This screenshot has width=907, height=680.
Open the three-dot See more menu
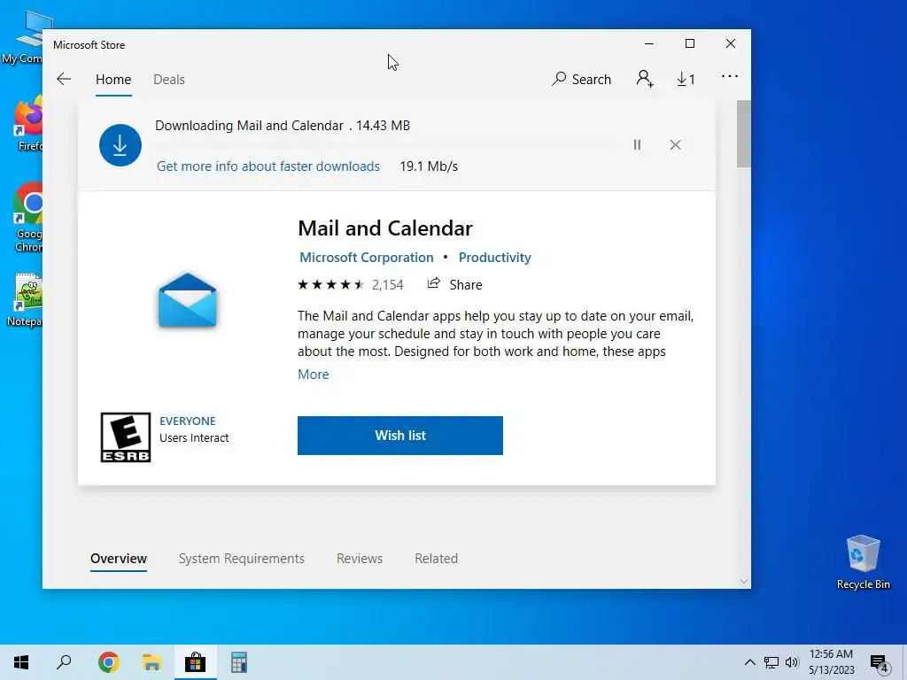[730, 76]
